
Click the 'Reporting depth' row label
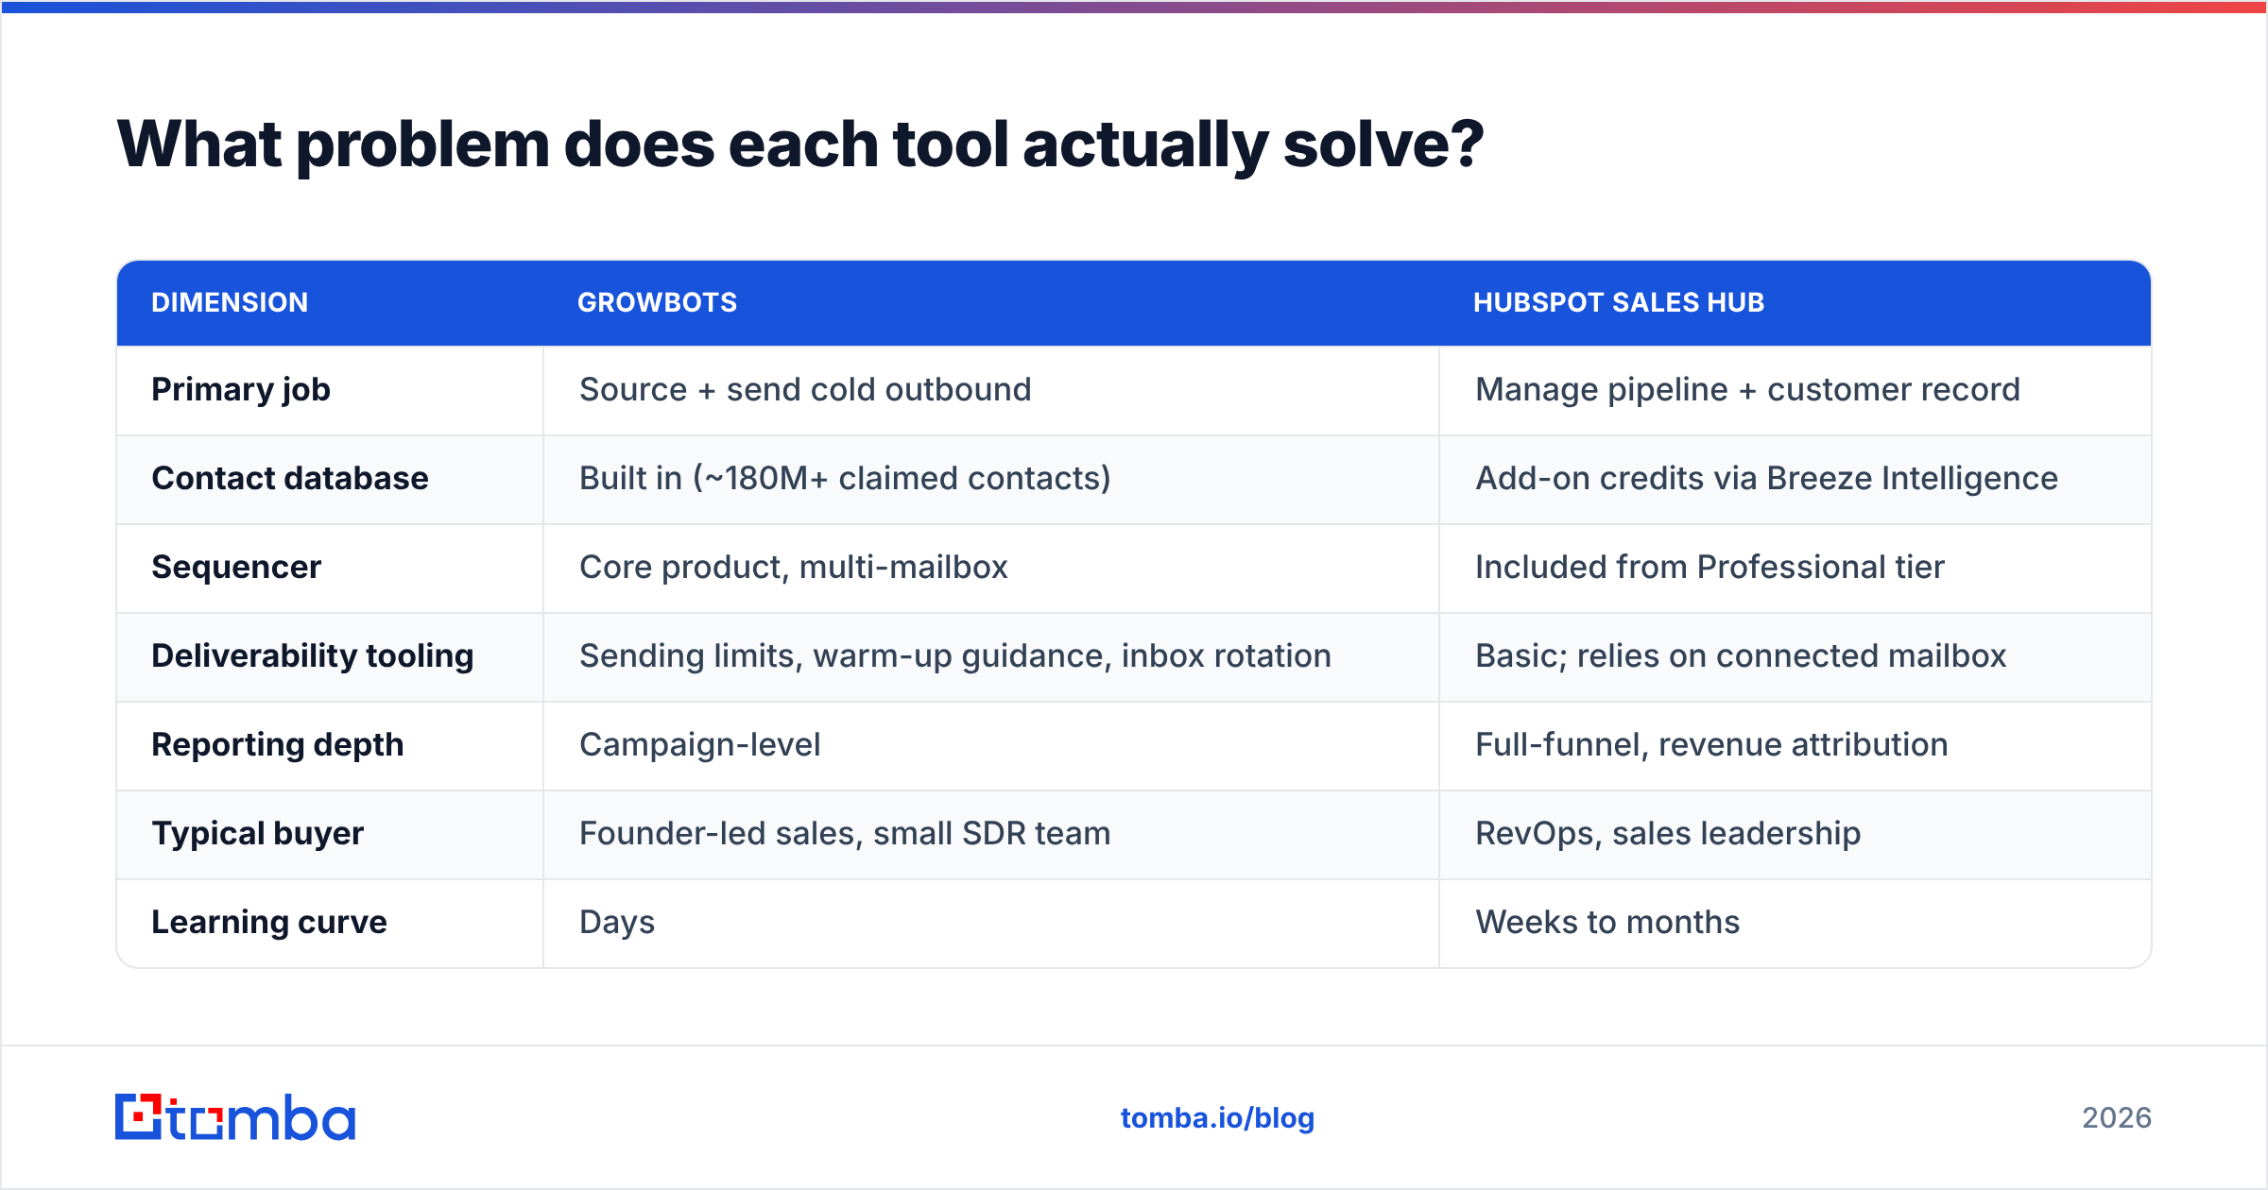click(278, 745)
